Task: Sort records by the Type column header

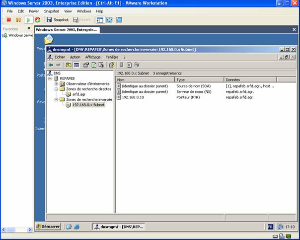Action: point(199,80)
